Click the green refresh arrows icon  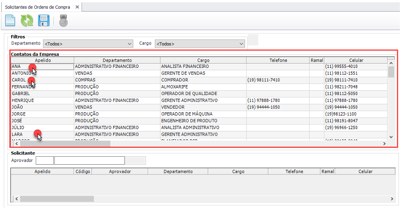point(27,21)
